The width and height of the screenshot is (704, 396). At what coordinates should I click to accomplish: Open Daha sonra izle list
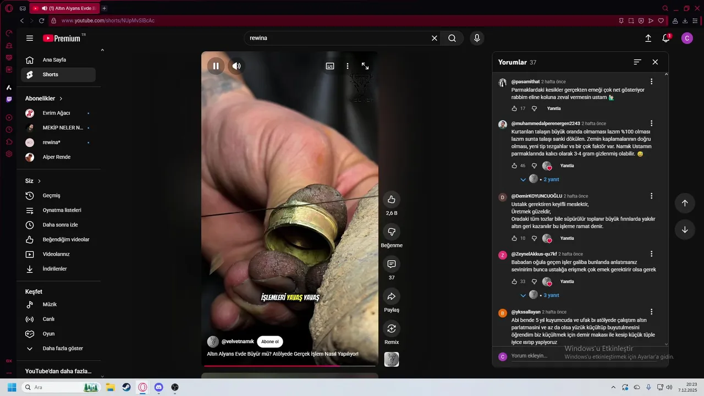[58, 225]
